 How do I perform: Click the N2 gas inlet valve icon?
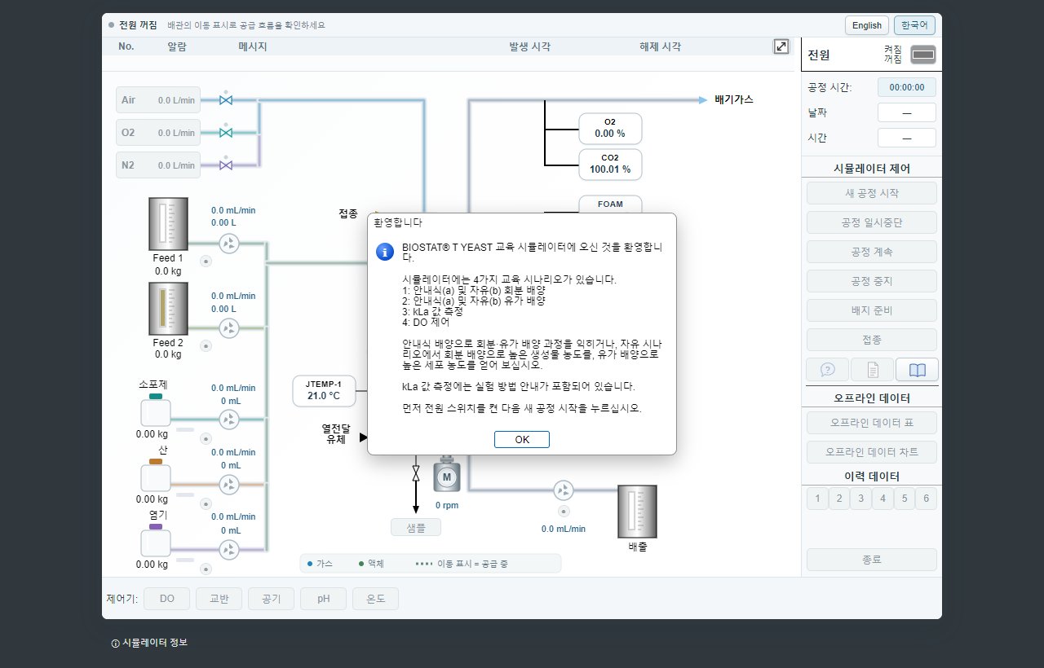[x=226, y=165]
